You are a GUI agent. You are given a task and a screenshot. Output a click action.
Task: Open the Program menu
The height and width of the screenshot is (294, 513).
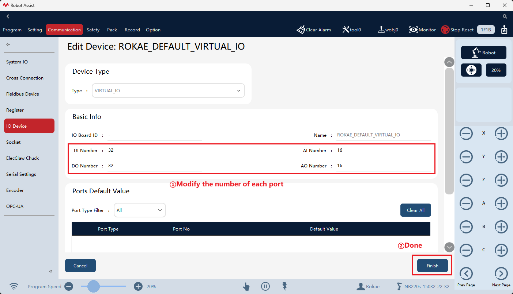tap(12, 30)
